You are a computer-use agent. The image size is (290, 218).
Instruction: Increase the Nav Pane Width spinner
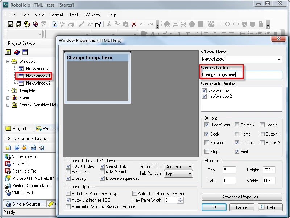[180, 198]
